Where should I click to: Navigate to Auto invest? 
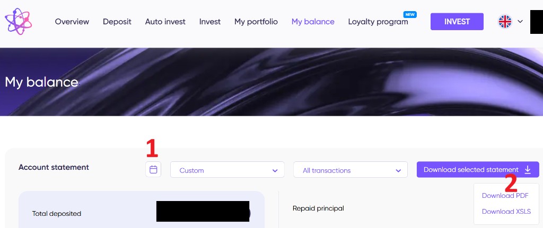click(x=165, y=22)
